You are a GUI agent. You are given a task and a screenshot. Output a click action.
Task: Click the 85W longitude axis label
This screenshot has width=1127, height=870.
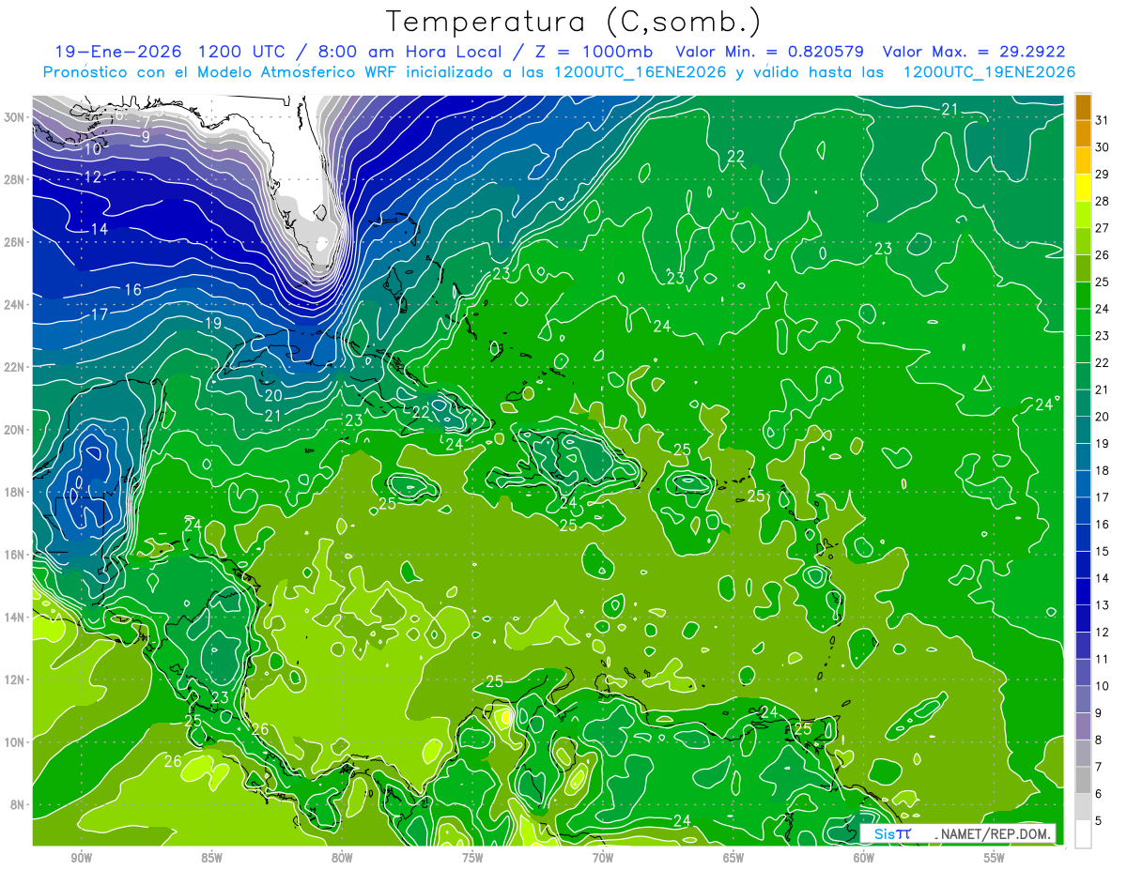[x=211, y=858]
